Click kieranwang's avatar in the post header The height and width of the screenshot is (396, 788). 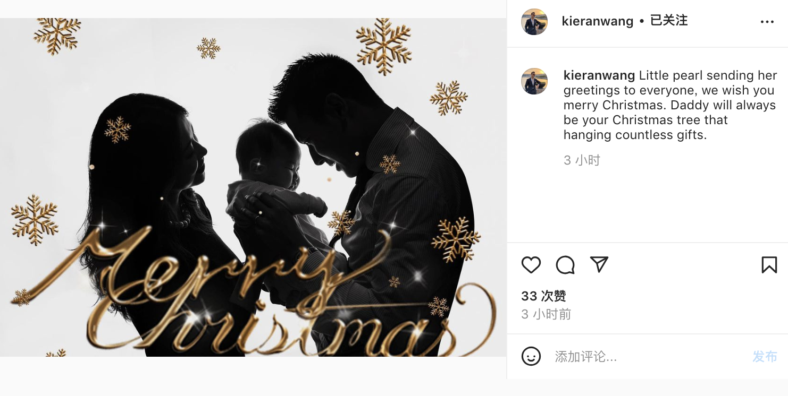534,22
